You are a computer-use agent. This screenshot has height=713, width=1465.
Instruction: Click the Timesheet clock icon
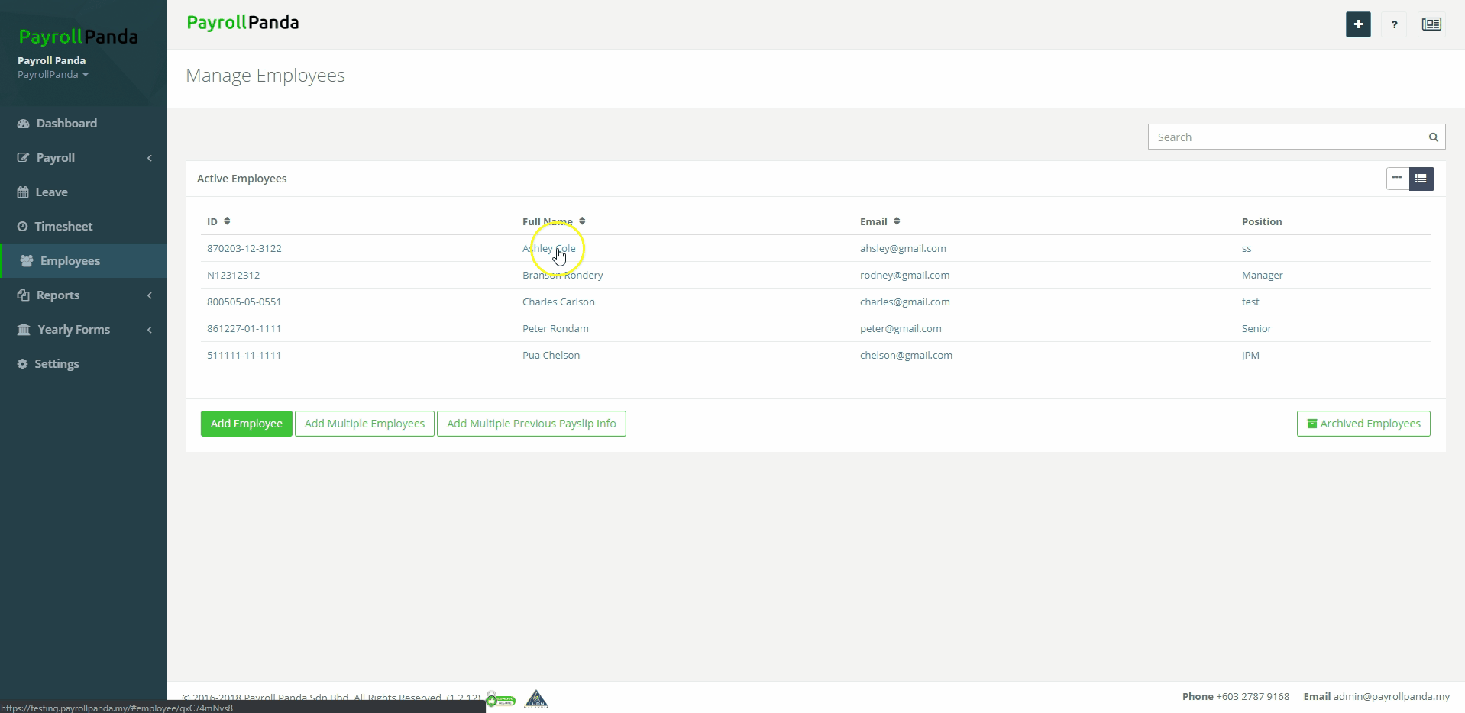click(x=22, y=227)
